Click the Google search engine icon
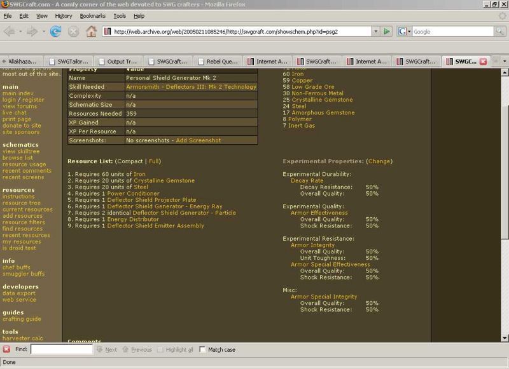 403,30
